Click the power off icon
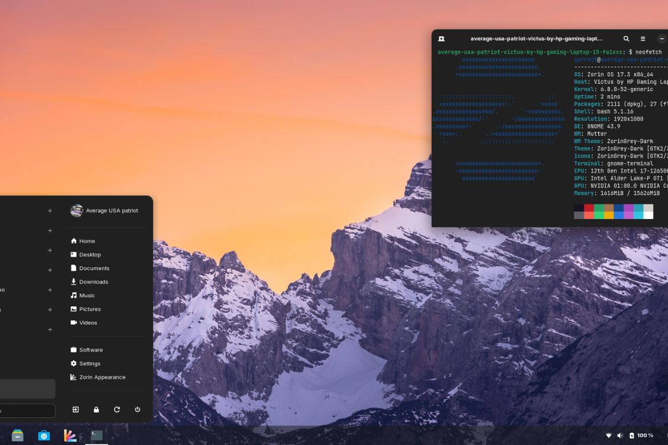Screen dimensions: 668x445 (137, 409)
